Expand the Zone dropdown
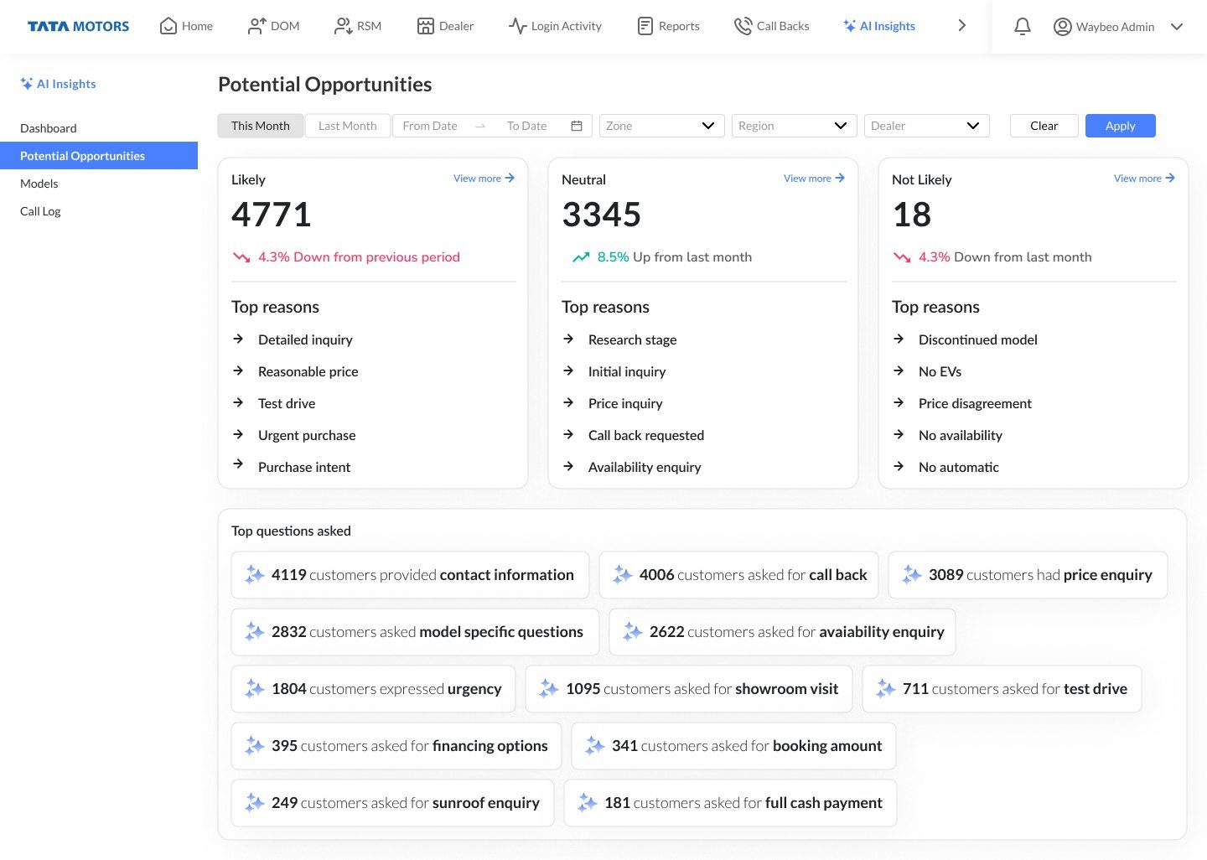 click(x=661, y=126)
